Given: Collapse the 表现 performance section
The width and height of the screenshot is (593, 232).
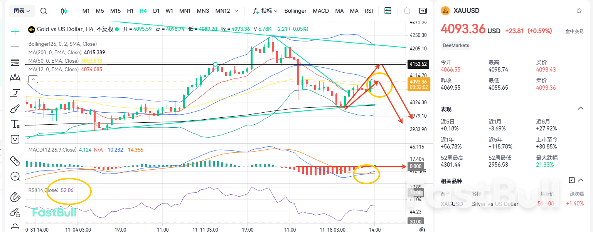Looking at the screenshot, I should pos(580,109).
